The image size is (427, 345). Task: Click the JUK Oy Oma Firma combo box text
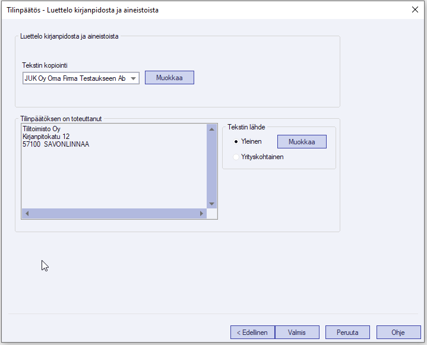74,78
